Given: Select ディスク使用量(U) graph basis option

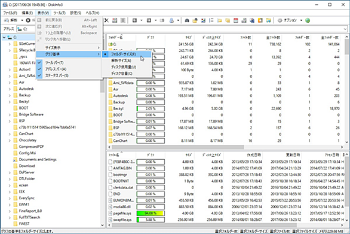Looking at the screenshot, I should (127, 67).
